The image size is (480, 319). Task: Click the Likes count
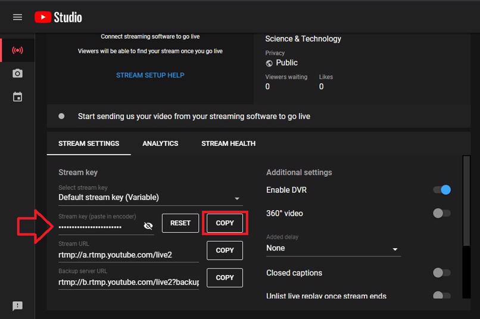pos(321,86)
